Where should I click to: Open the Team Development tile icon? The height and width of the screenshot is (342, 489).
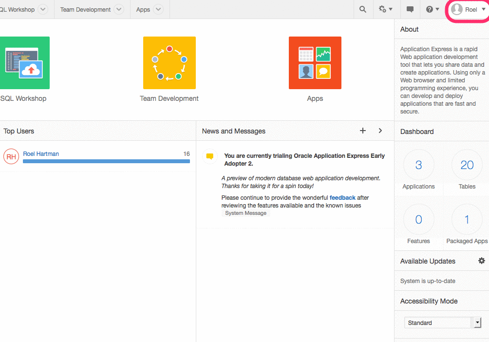pos(169,63)
